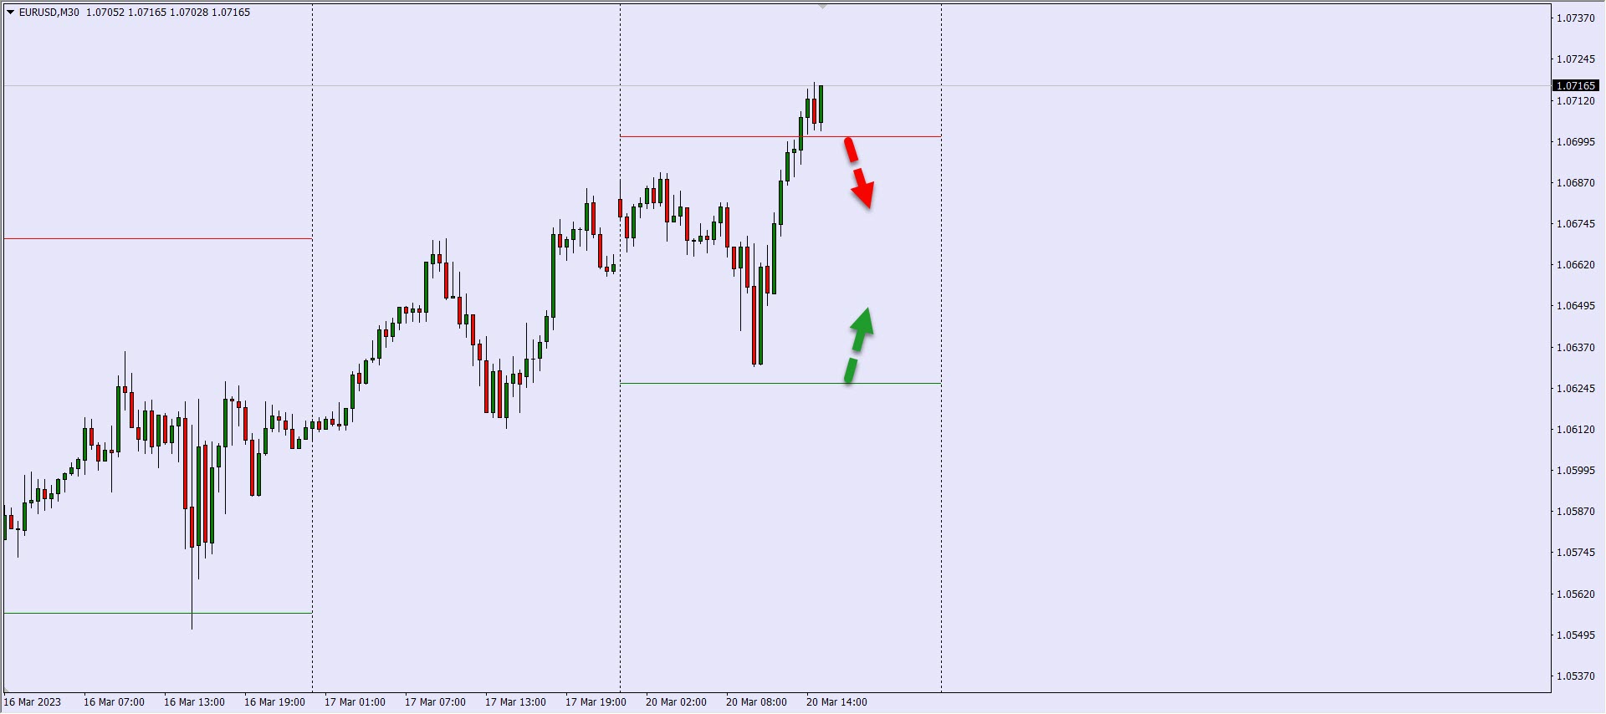Click price scale label 1.05870
This screenshot has height=714, width=1606.
pos(1575,512)
